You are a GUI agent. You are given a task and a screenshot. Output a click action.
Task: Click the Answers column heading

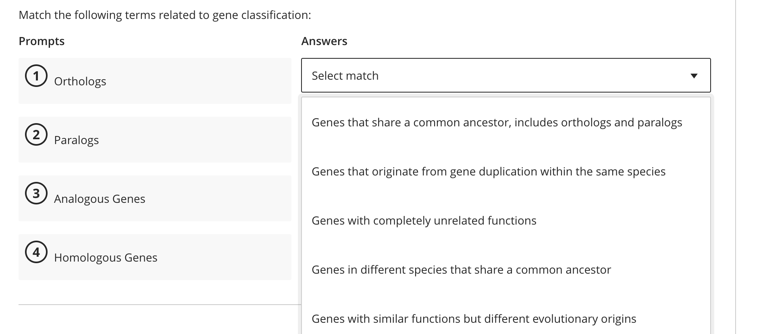click(324, 41)
